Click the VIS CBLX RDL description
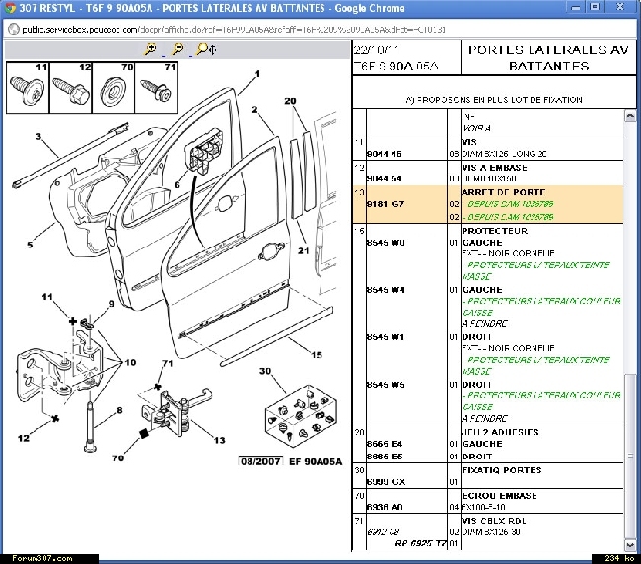641x564 pixels. 494,521
